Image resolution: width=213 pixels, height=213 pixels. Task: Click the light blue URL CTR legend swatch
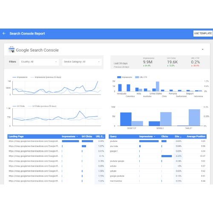click(x=137, y=77)
